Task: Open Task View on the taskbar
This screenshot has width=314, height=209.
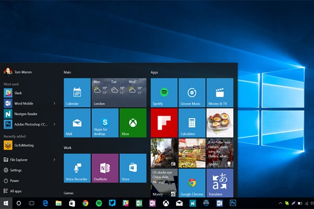Action: pos(31,203)
